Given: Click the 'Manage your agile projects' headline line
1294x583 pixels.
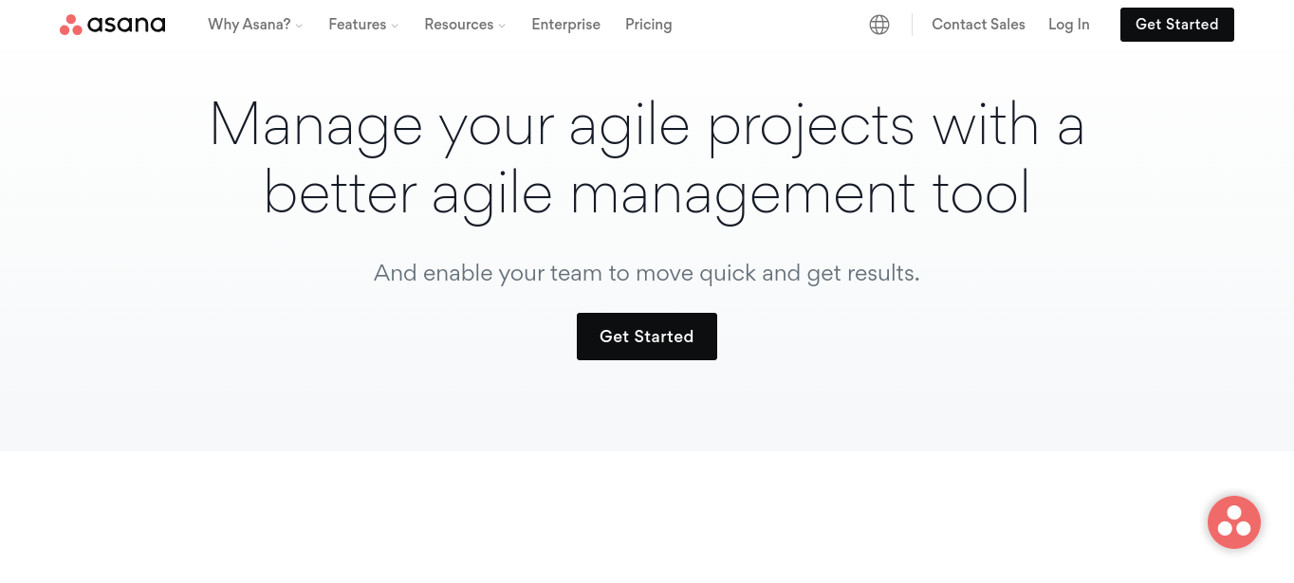Looking at the screenshot, I should (646, 125).
